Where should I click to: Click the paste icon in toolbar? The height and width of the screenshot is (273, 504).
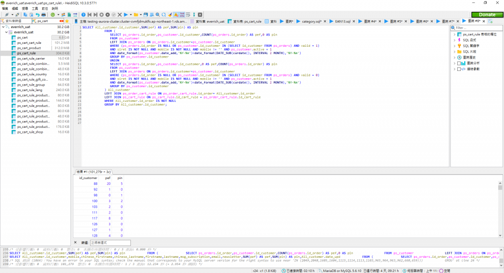click(31, 15)
